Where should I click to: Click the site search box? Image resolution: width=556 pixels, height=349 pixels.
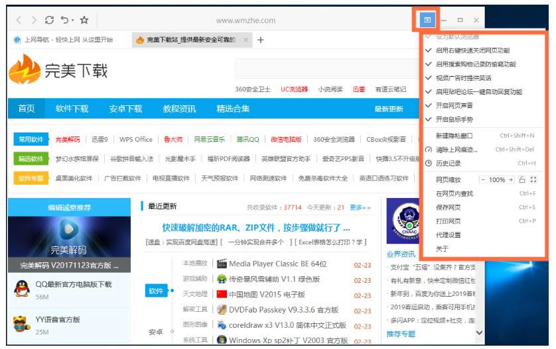pyautogui.click(x=326, y=69)
